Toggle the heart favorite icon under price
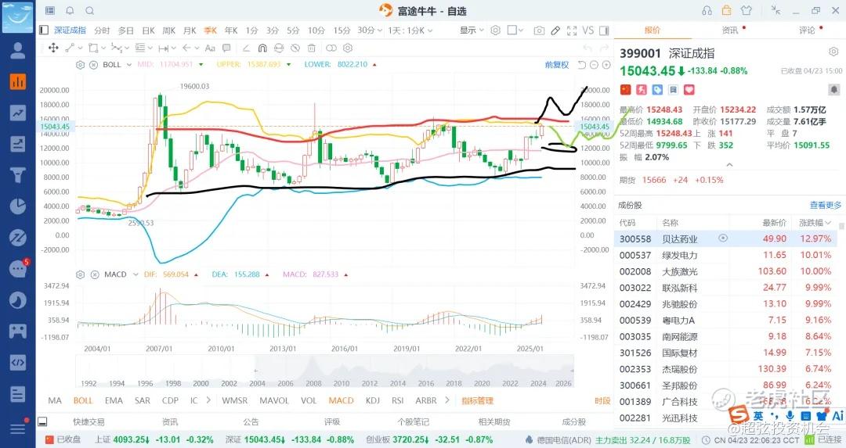846x448 pixels. [689, 89]
